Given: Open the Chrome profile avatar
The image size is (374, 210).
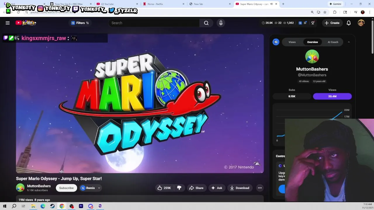Looking at the screenshot, I should [x=363, y=12].
